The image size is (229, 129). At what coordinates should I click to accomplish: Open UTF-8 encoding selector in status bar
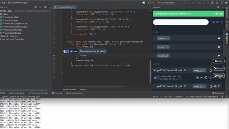coord(169,97)
